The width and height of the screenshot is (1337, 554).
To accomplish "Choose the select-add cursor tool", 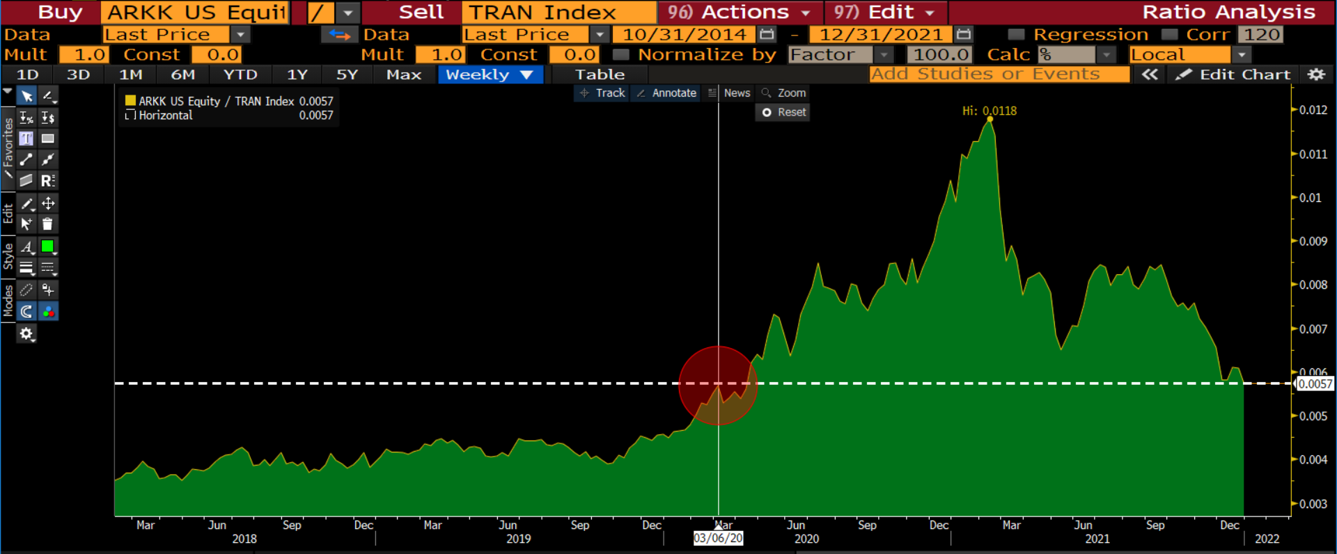I will tap(26, 224).
